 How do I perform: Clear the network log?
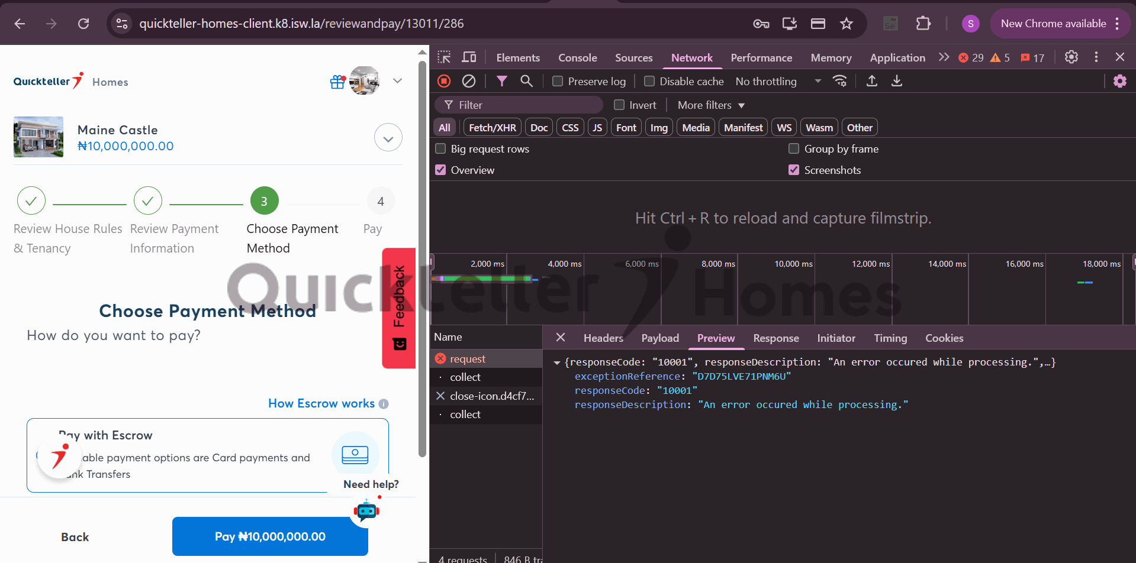469,81
